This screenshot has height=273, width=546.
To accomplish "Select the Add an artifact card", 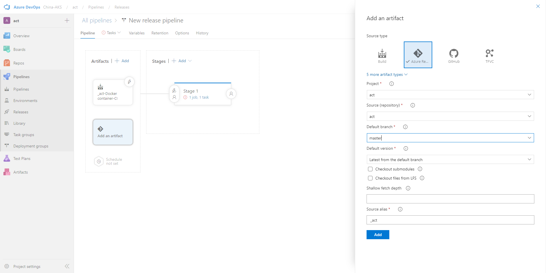I will click(x=113, y=132).
